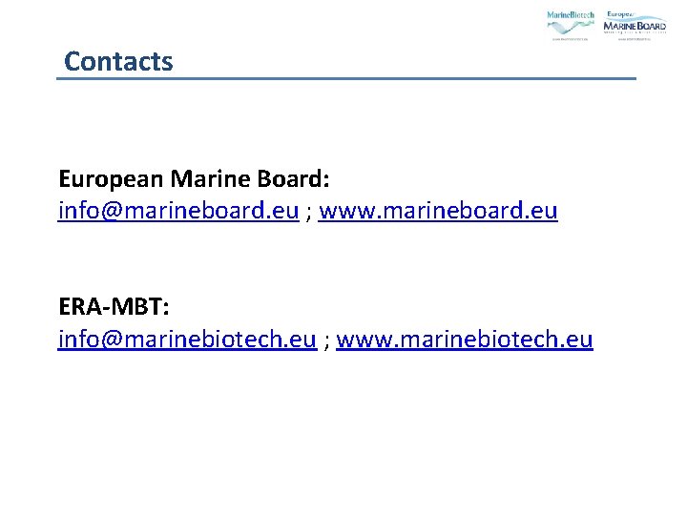Image resolution: width=687 pixels, height=515 pixels.
Task: Click the tiny tagline beneath the MARINE BOARD wordmark
Action: [635, 32]
